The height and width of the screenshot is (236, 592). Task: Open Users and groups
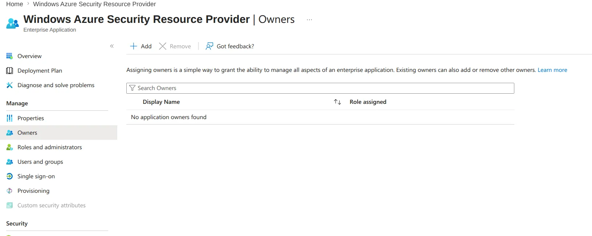pyautogui.click(x=40, y=162)
